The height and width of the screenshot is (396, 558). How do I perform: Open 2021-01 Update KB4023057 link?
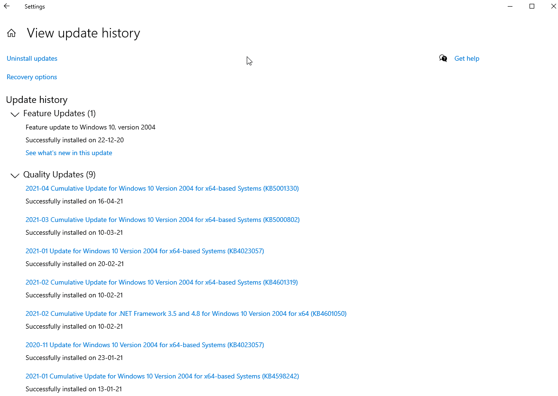coord(144,251)
